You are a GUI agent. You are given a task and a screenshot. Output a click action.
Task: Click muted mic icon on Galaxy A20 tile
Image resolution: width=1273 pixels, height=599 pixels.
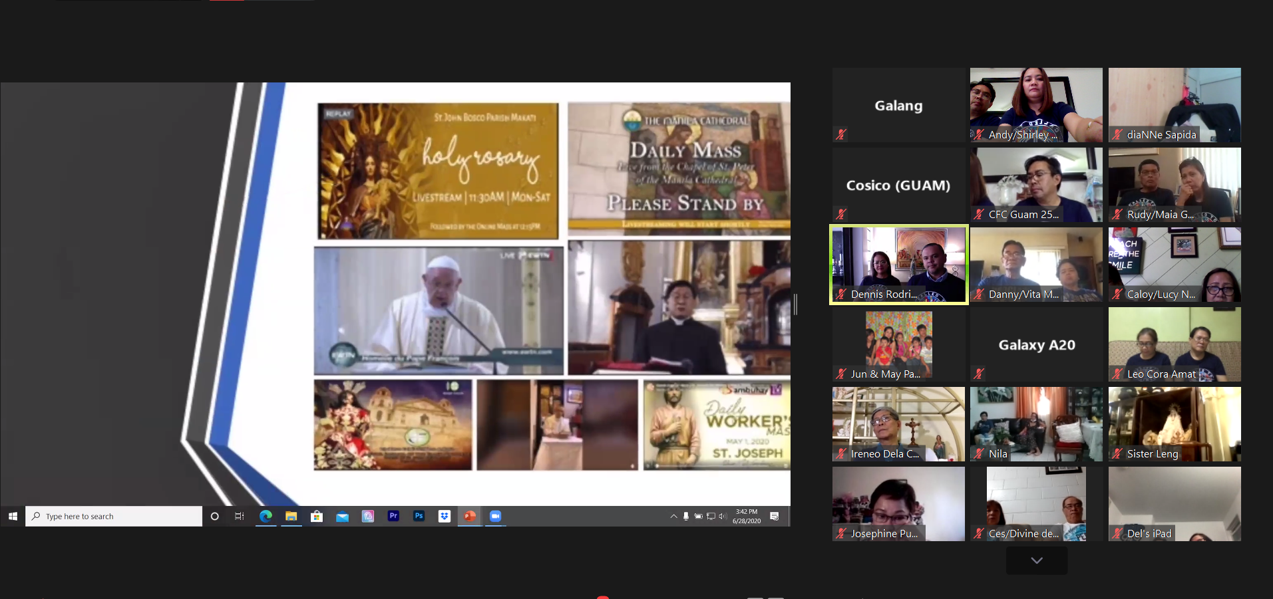click(x=979, y=374)
